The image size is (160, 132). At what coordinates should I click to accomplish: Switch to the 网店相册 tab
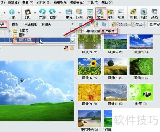click(31, 24)
